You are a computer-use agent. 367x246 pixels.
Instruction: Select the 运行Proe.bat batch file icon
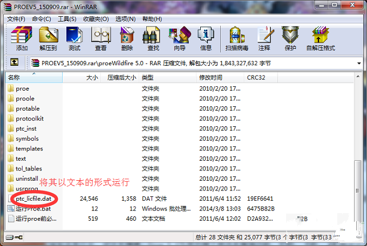tap(11, 209)
